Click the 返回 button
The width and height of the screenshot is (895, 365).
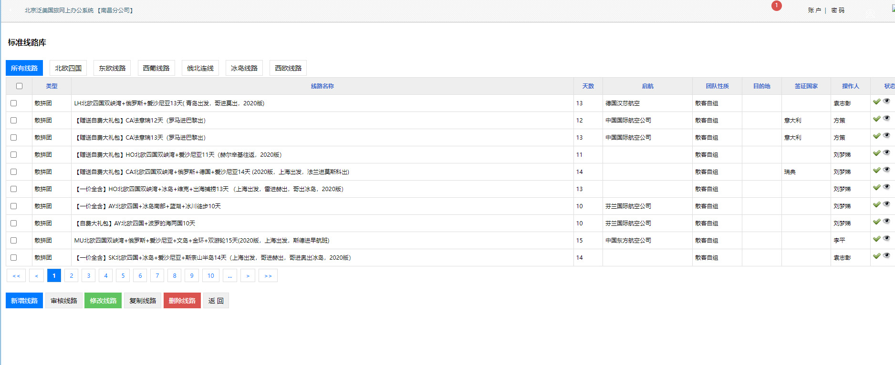pyautogui.click(x=216, y=301)
